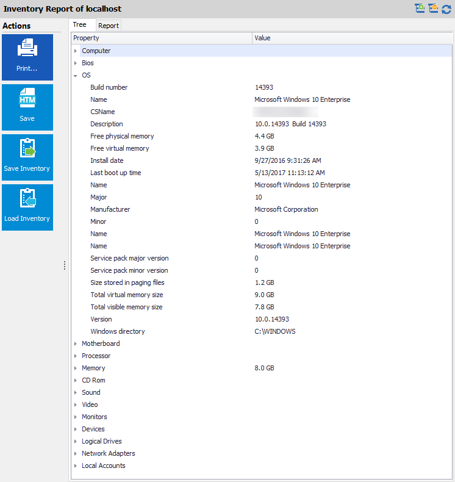455x482 pixels.
Task: Refresh the inventory report
Action: [446, 9]
